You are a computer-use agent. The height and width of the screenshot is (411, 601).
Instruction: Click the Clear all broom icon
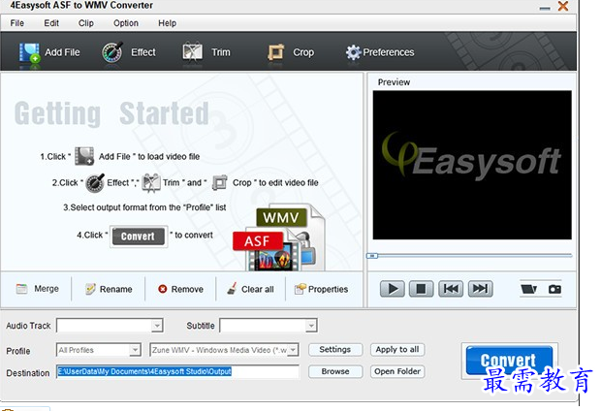pos(232,288)
